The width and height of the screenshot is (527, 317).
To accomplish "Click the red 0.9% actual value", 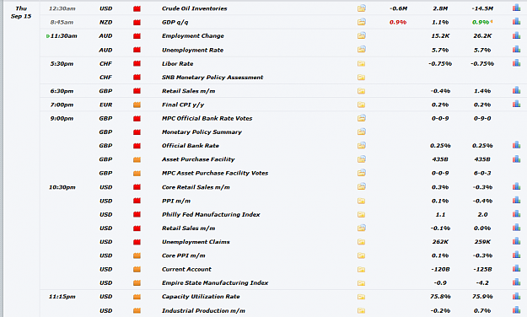I will 398,22.
